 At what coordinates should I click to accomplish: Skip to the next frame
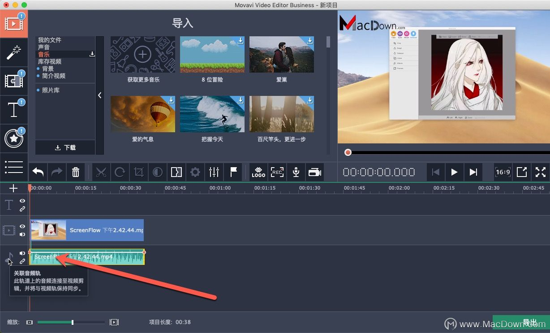pos(473,172)
